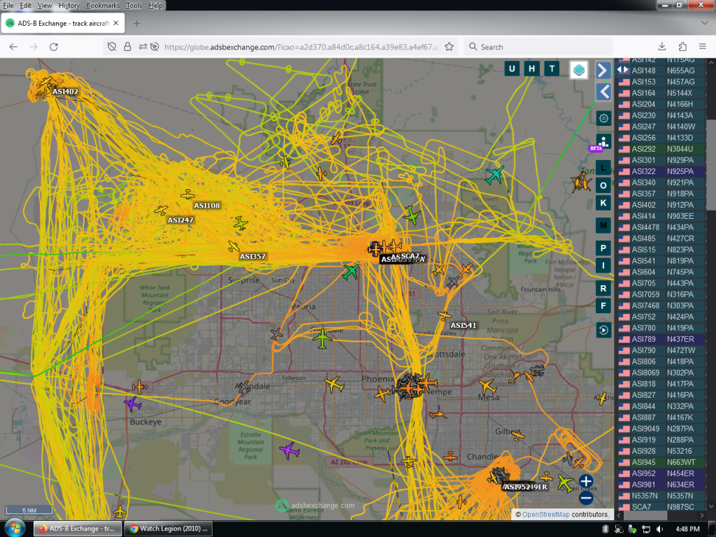Toggle the U map filter button

(x=512, y=69)
